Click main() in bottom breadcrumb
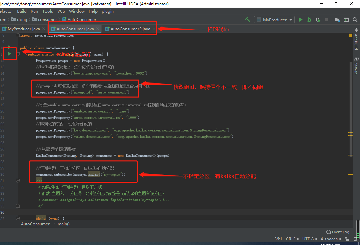360x245 pixels. (x=64, y=224)
